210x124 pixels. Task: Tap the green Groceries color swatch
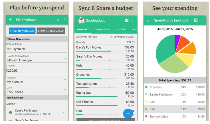click(146, 87)
